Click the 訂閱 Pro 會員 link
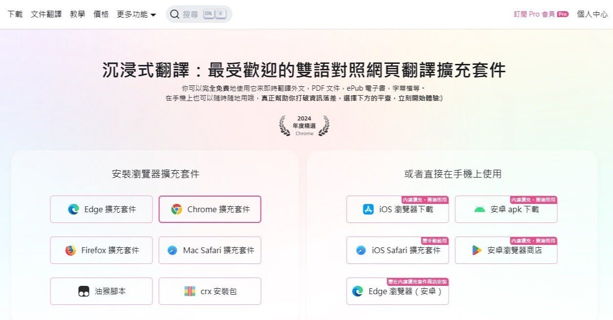613x320 pixels. click(541, 14)
